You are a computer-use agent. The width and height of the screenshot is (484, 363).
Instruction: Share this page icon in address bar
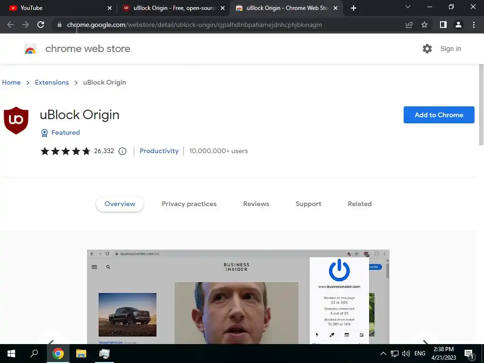pos(409,25)
